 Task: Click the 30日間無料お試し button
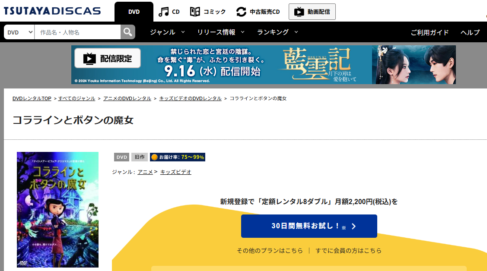point(309,226)
